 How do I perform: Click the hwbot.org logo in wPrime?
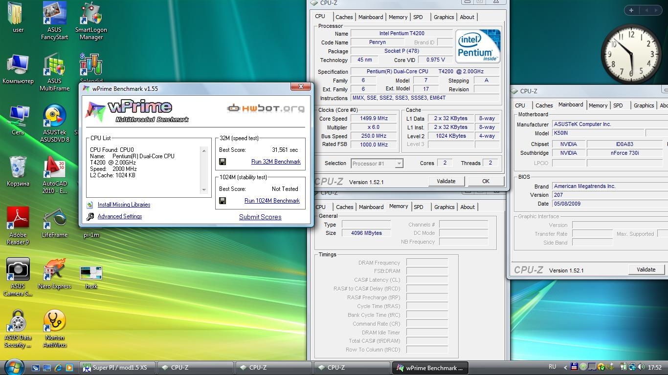(x=266, y=108)
